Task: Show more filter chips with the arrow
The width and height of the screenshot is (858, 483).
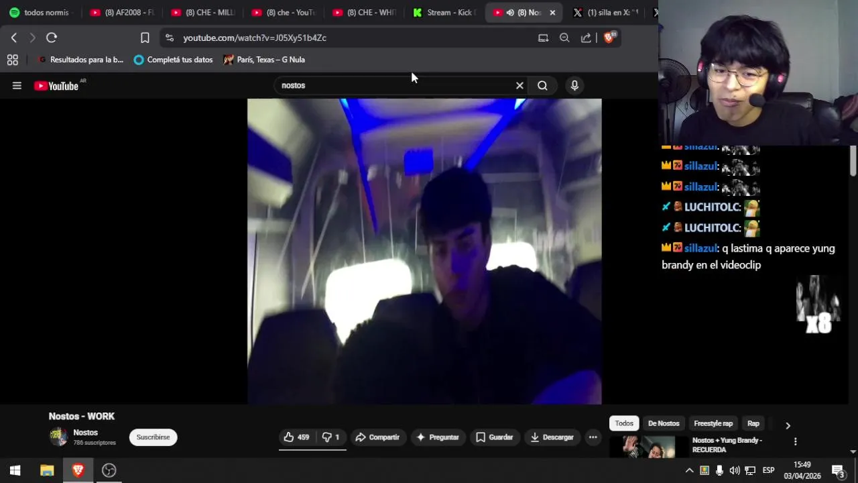Action: [x=788, y=425]
